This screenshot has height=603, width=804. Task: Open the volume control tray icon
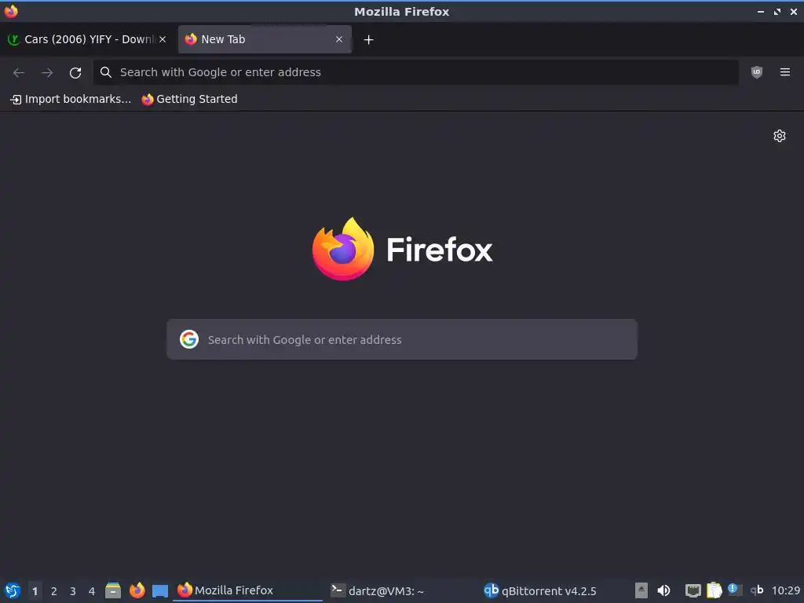pyautogui.click(x=663, y=590)
